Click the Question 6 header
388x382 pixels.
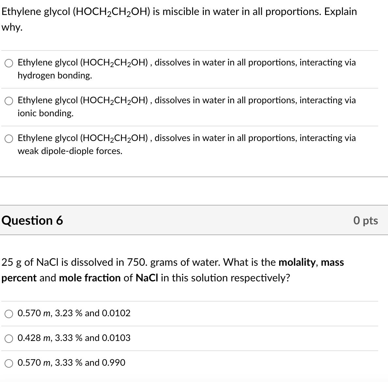pyautogui.click(x=32, y=221)
